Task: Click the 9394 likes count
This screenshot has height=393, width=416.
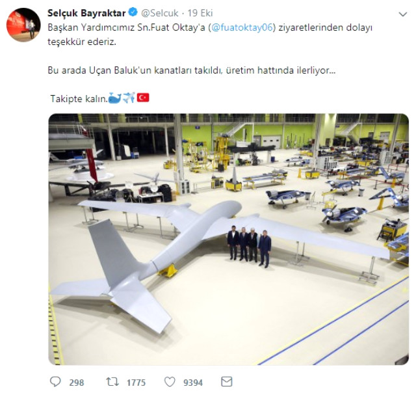Action: [193, 383]
